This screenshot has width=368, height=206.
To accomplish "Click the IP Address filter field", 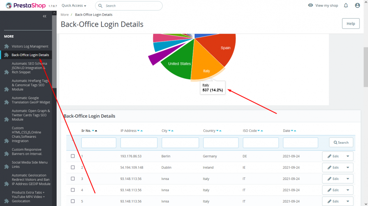I will (139, 143).
